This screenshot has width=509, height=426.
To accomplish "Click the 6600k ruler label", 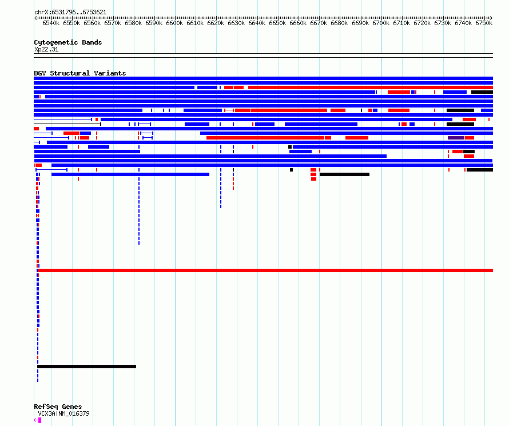I will [174, 23].
